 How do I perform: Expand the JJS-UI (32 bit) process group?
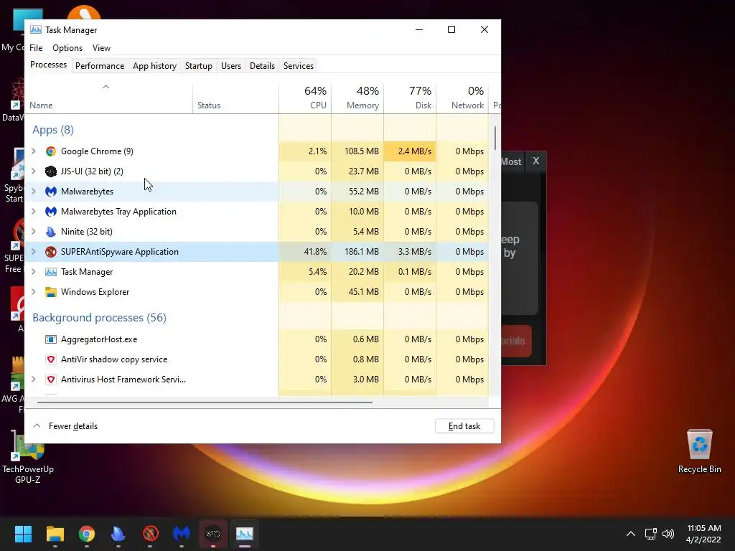[x=34, y=171]
